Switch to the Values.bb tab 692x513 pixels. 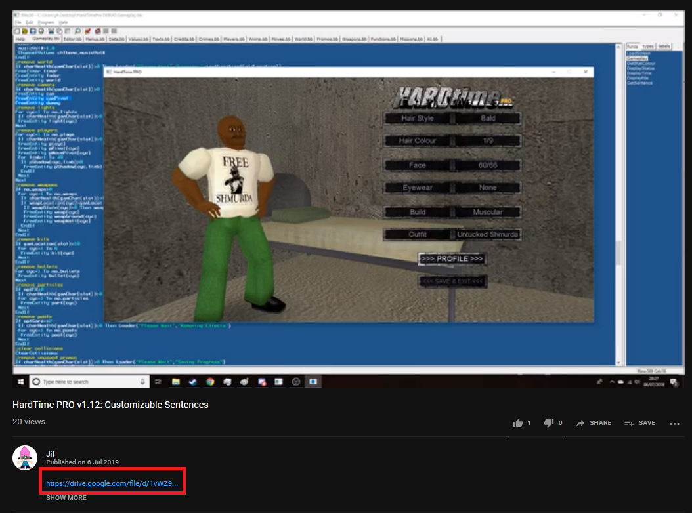click(x=138, y=39)
